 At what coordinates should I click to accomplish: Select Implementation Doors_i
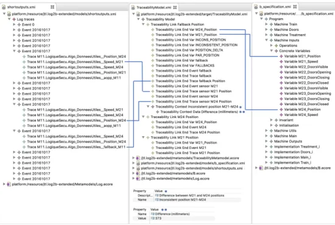[x=293, y=152]
